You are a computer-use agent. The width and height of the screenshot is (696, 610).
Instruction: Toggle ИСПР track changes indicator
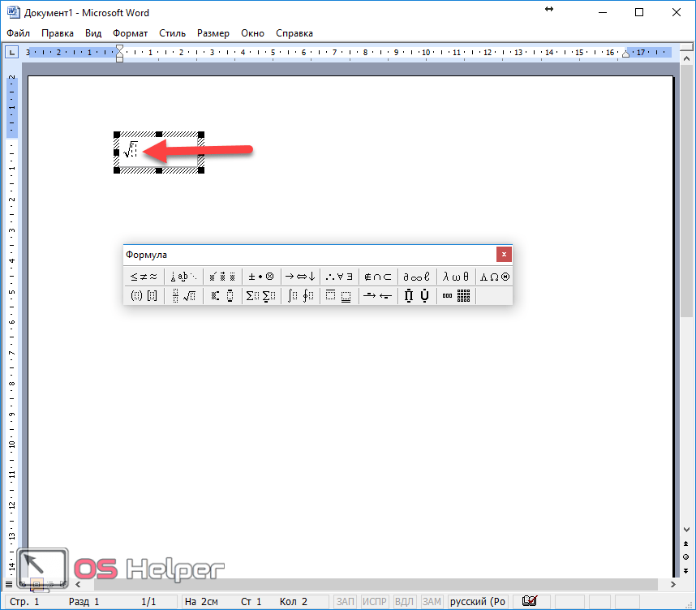pyautogui.click(x=375, y=602)
